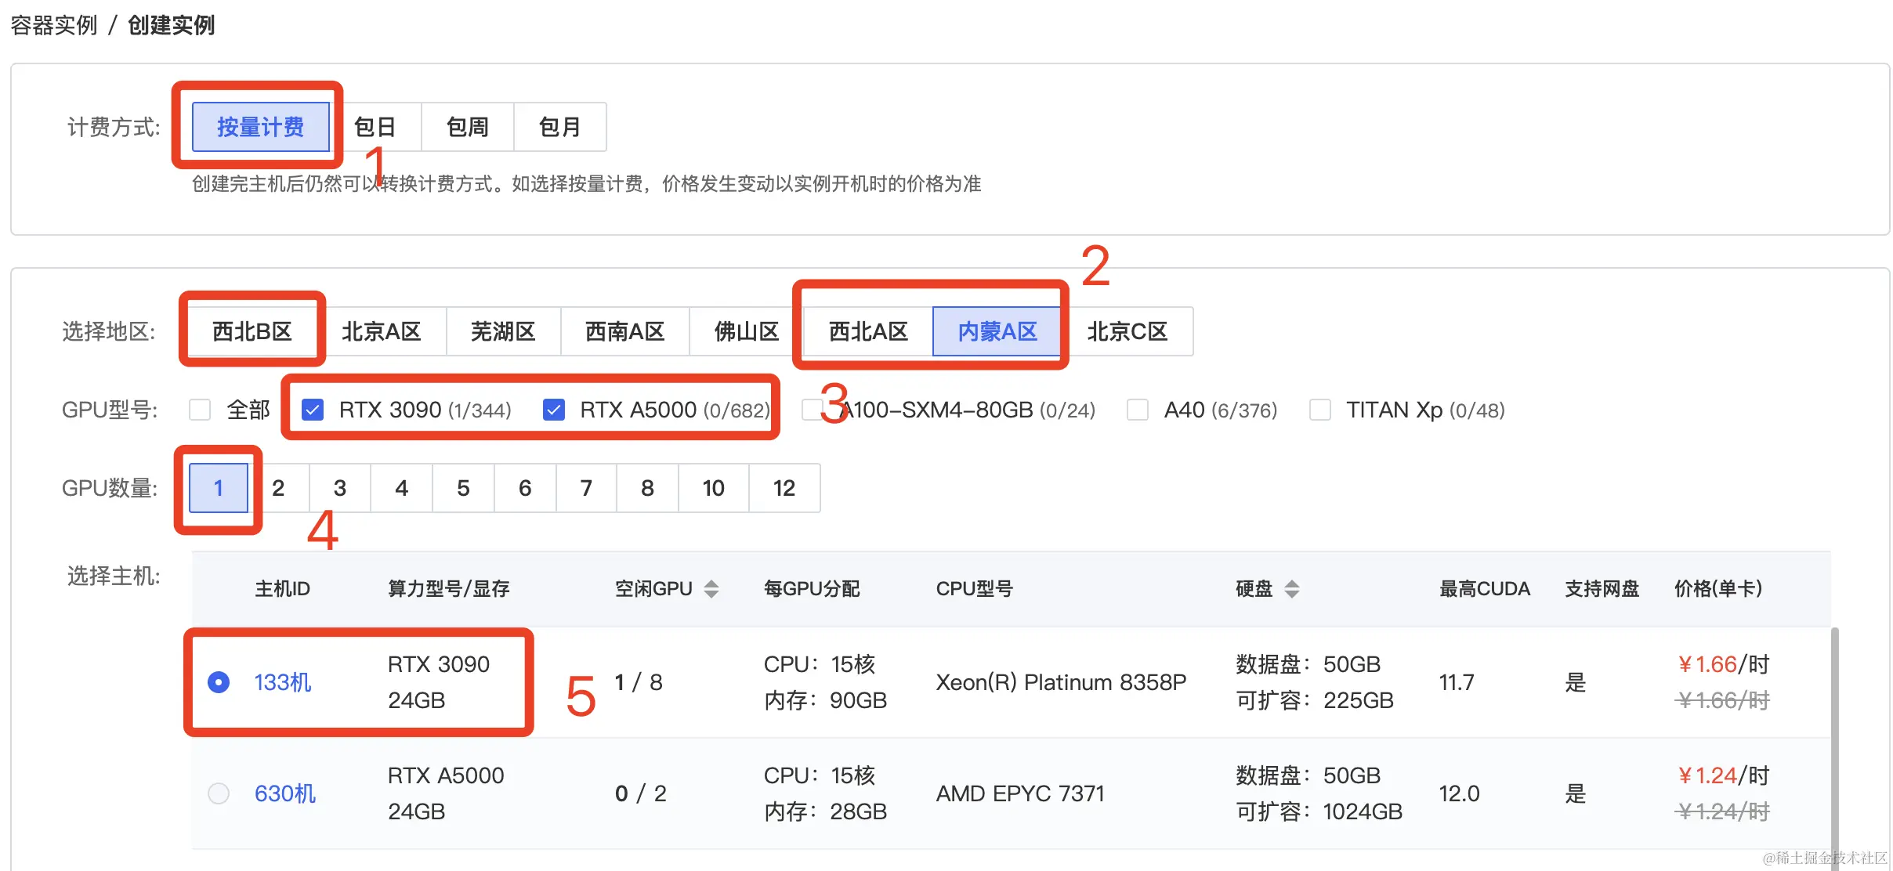Set GPU count to 4

(x=401, y=488)
